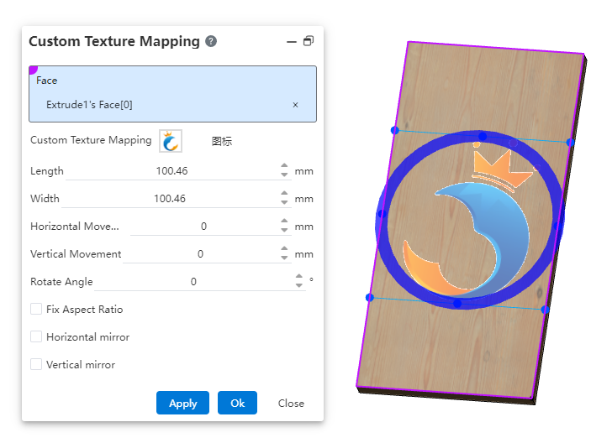Increase Horizontal Movement with the up arrow
Screen dimensions: 612x443
tap(284, 221)
